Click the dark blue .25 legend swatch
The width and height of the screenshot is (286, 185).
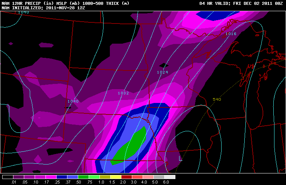click(62, 177)
